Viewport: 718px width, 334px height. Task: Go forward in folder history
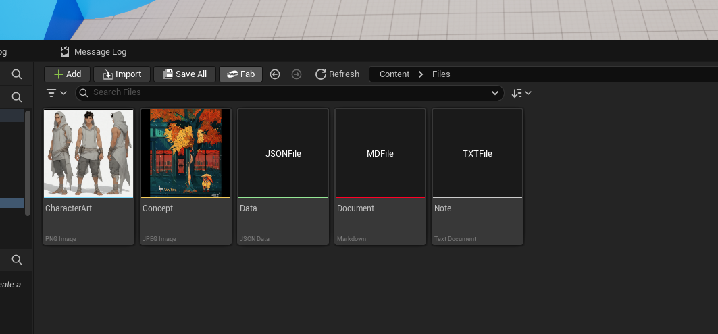(297, 74)
